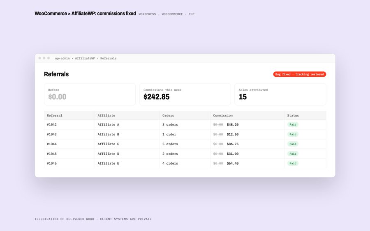The width and height of the screenshot is (370, 231).
Task: Click the Paid badge for Affiliate C
Action: click(x=293, y=144)
